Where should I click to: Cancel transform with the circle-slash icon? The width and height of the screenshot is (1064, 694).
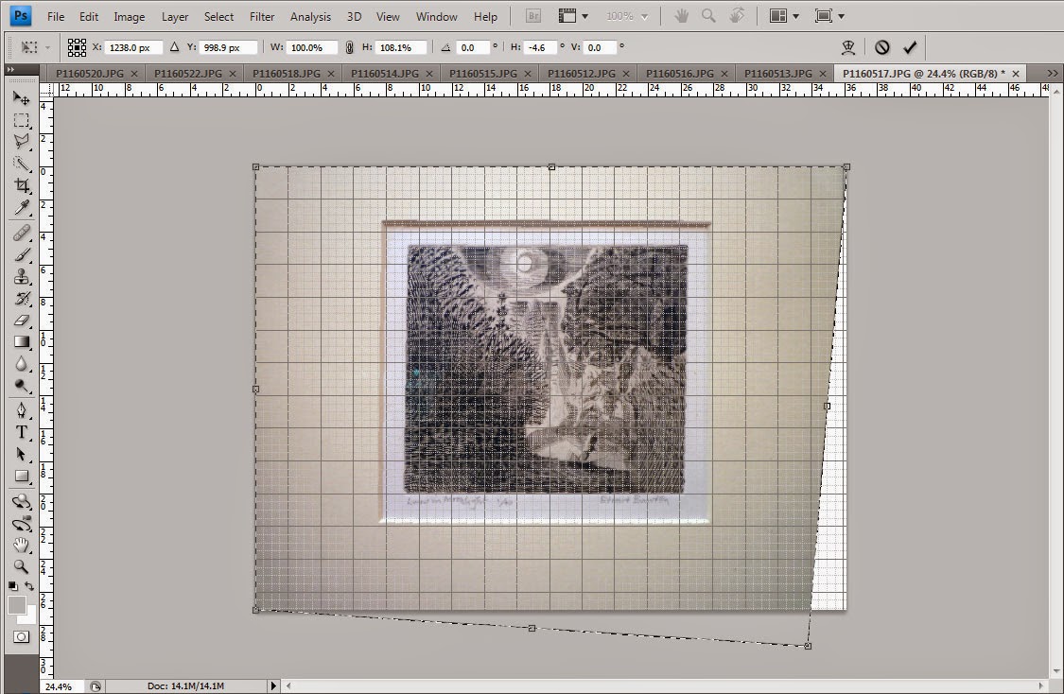882,47
